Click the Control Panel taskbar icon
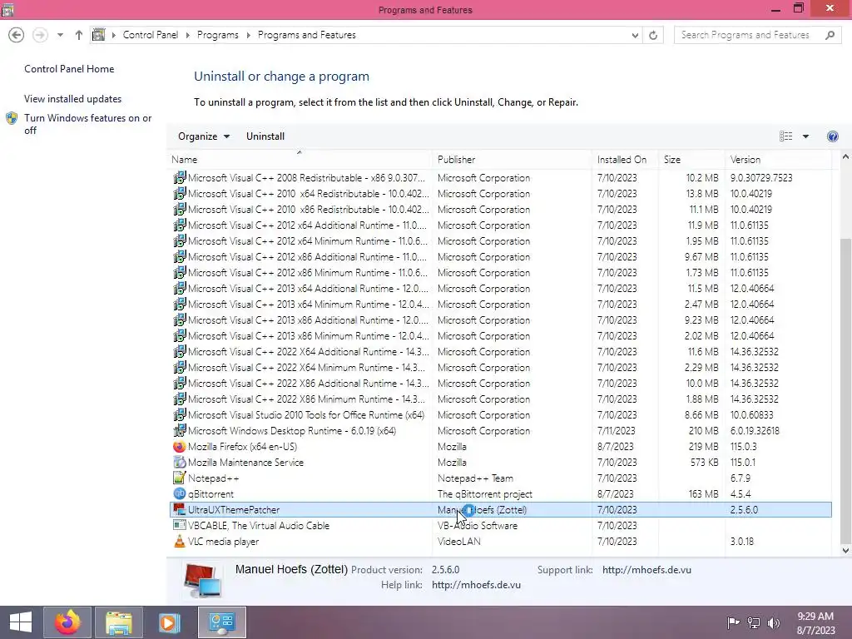Viewport: 852px width, 639px height. coord(221,622)
